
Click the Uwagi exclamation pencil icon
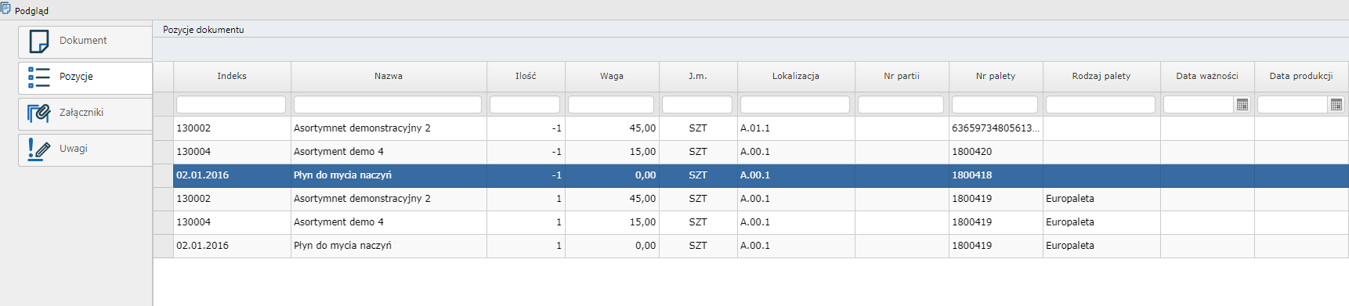pos(39,149)
